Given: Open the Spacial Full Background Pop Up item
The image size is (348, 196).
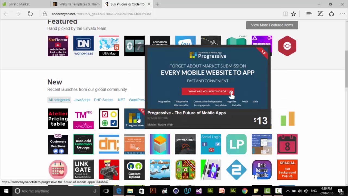Looking at the screenshot, I should coord(287,170).
